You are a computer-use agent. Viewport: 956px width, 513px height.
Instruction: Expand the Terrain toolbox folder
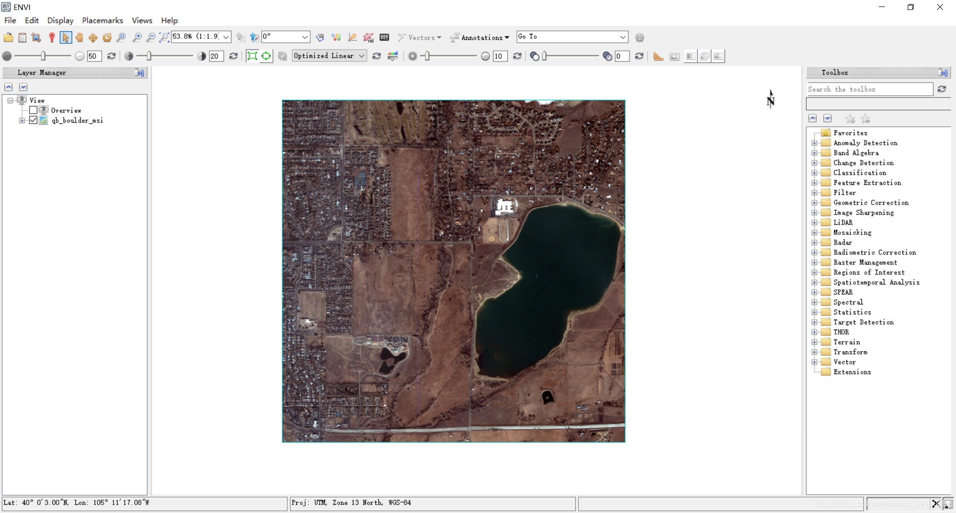815,342
